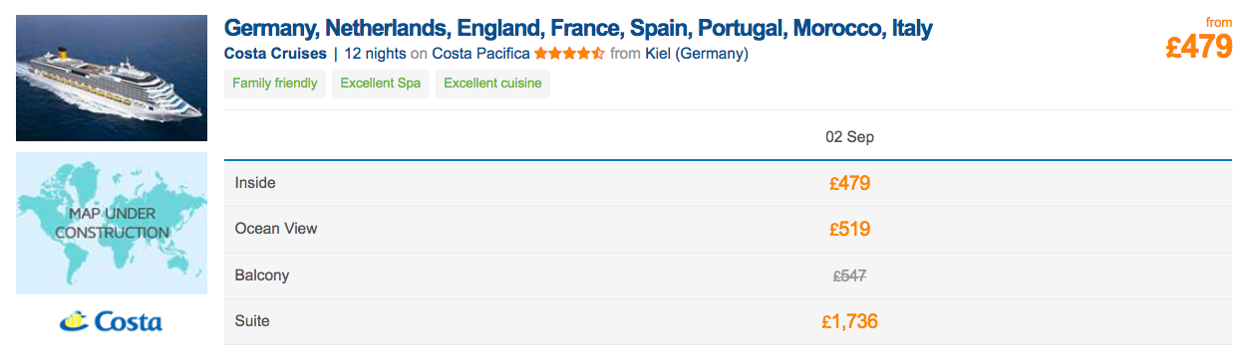Select the 02 Sep departure date column
Image resolution: width=1241 pixels, height=359 pixels.
(x=849, y=137)
